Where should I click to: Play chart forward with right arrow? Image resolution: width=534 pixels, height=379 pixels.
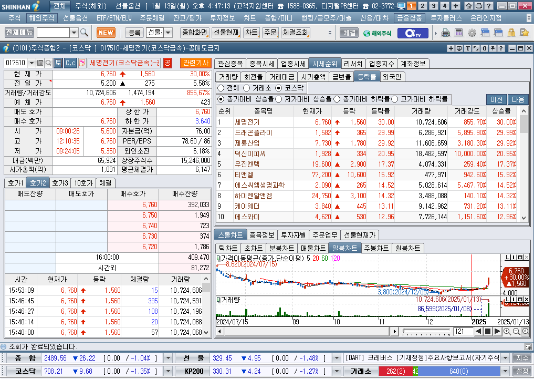click(497, 331)
